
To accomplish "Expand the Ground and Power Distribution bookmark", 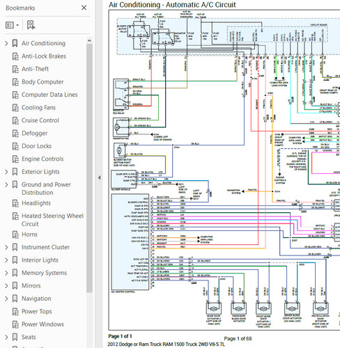I will (x=6, y=184).
